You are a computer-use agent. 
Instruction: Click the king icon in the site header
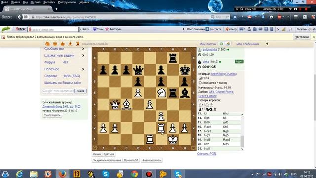click(x=63, y=44)
